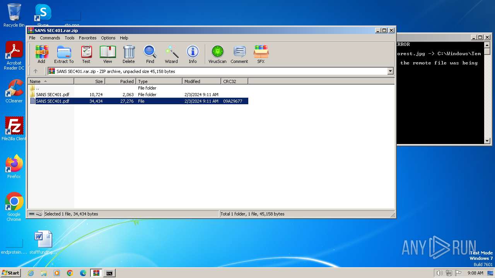
Task: Sort by Size column header
Action: (90, 81)
